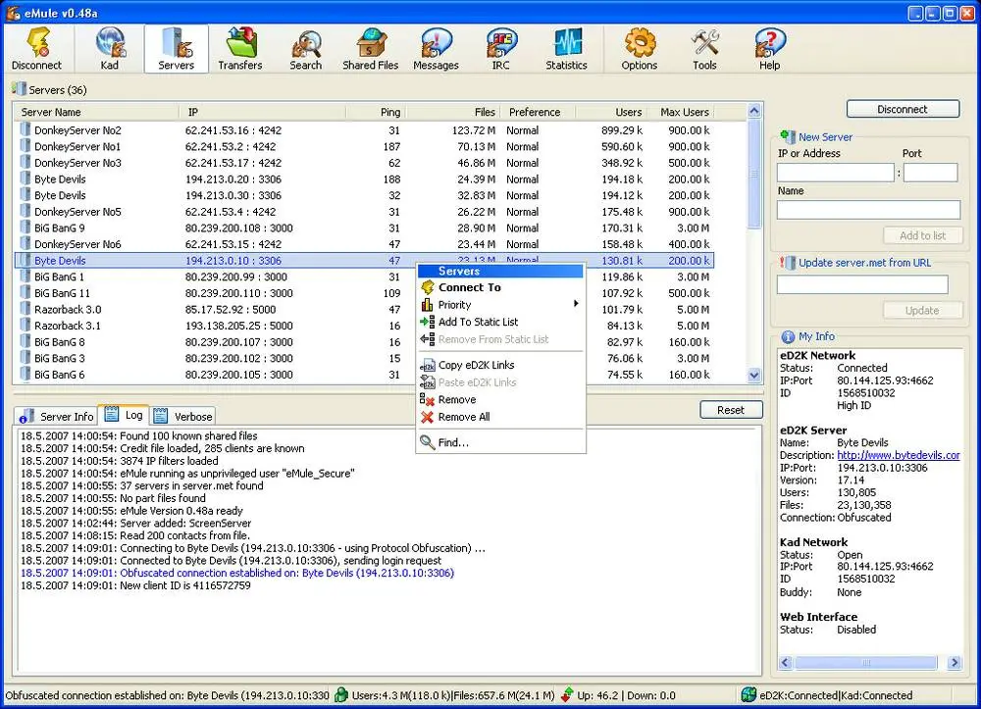Screen dimensions: 981x709
Task: Choose Connect To in context menu
Action: (x=469, y=287)
